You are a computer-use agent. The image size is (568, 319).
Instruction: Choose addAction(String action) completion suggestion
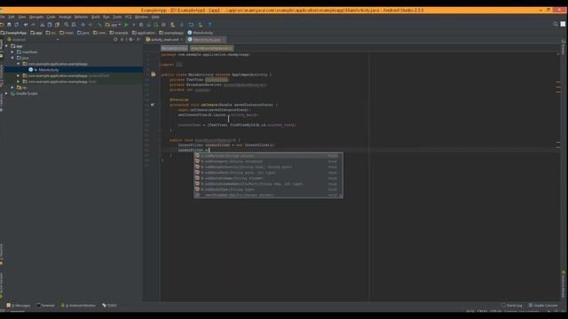point(268,156)
